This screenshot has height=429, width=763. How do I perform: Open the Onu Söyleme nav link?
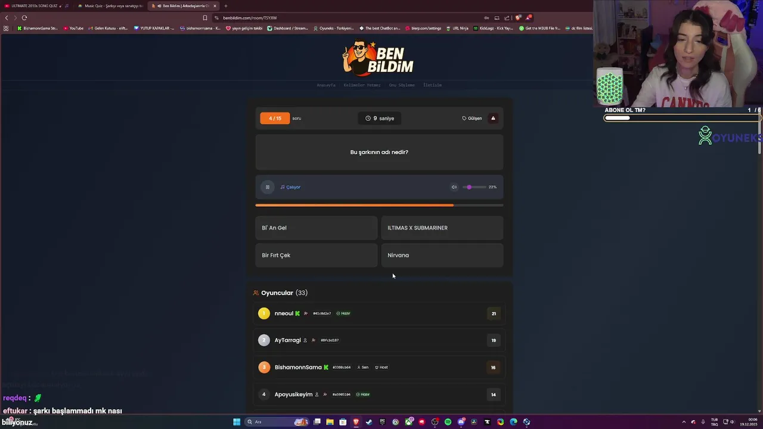point(402,85)
